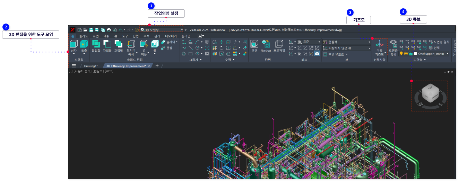Open the 저장하지 않은 뷰 view dropdown
This screenshot has height=182, width=459.
[347, 48]
